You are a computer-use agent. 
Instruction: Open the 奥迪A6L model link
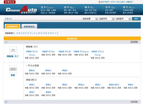pyautogui.click(x=48, y=71)
